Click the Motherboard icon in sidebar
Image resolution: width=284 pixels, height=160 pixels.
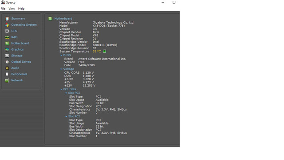(x=7, y=44)
